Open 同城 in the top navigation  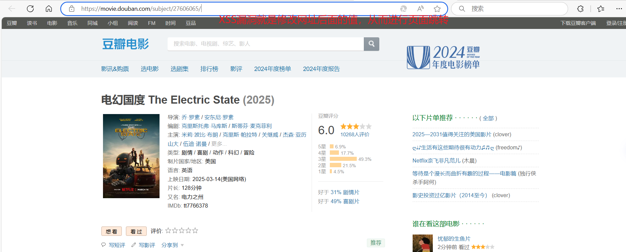(93, 23)
